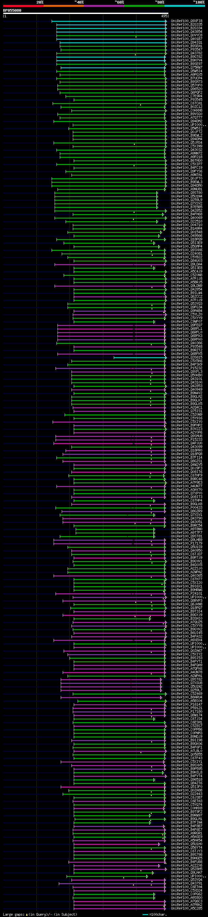Screen dimensions: 208x917
Task: Select hit UniRef100_Q43854
Action: tap(186, 32)
